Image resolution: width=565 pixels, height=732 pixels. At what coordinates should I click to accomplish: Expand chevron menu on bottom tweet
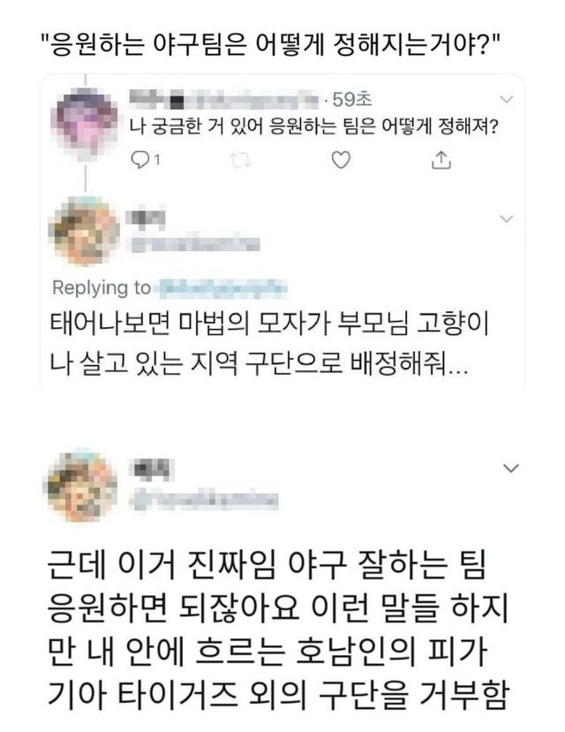click(x=511, y=468)
